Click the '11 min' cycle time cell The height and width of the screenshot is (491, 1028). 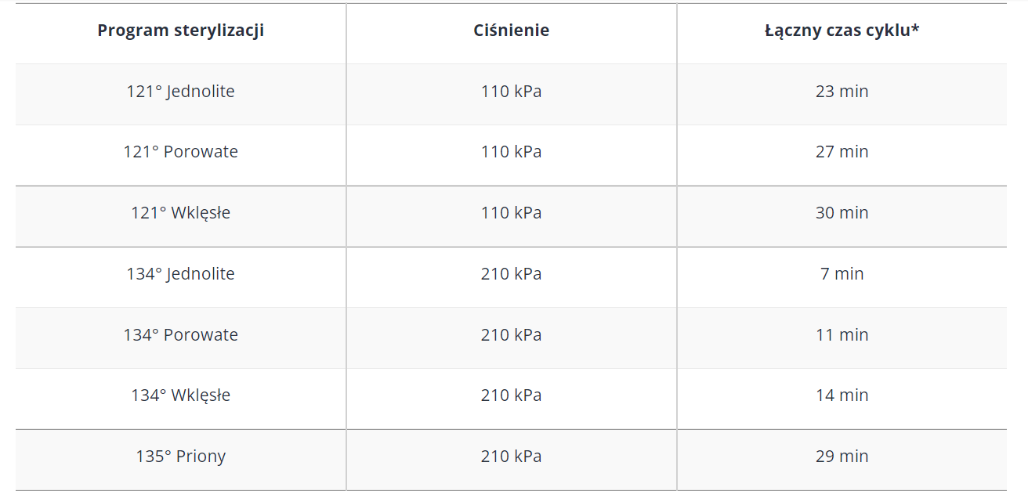(842, 335)
